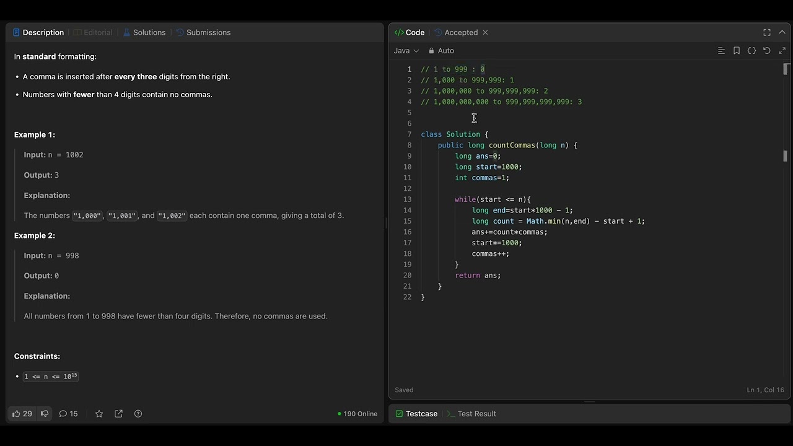Click the 'long start=1000;' line
Screen dimensions: 793x446
[489, 167]
